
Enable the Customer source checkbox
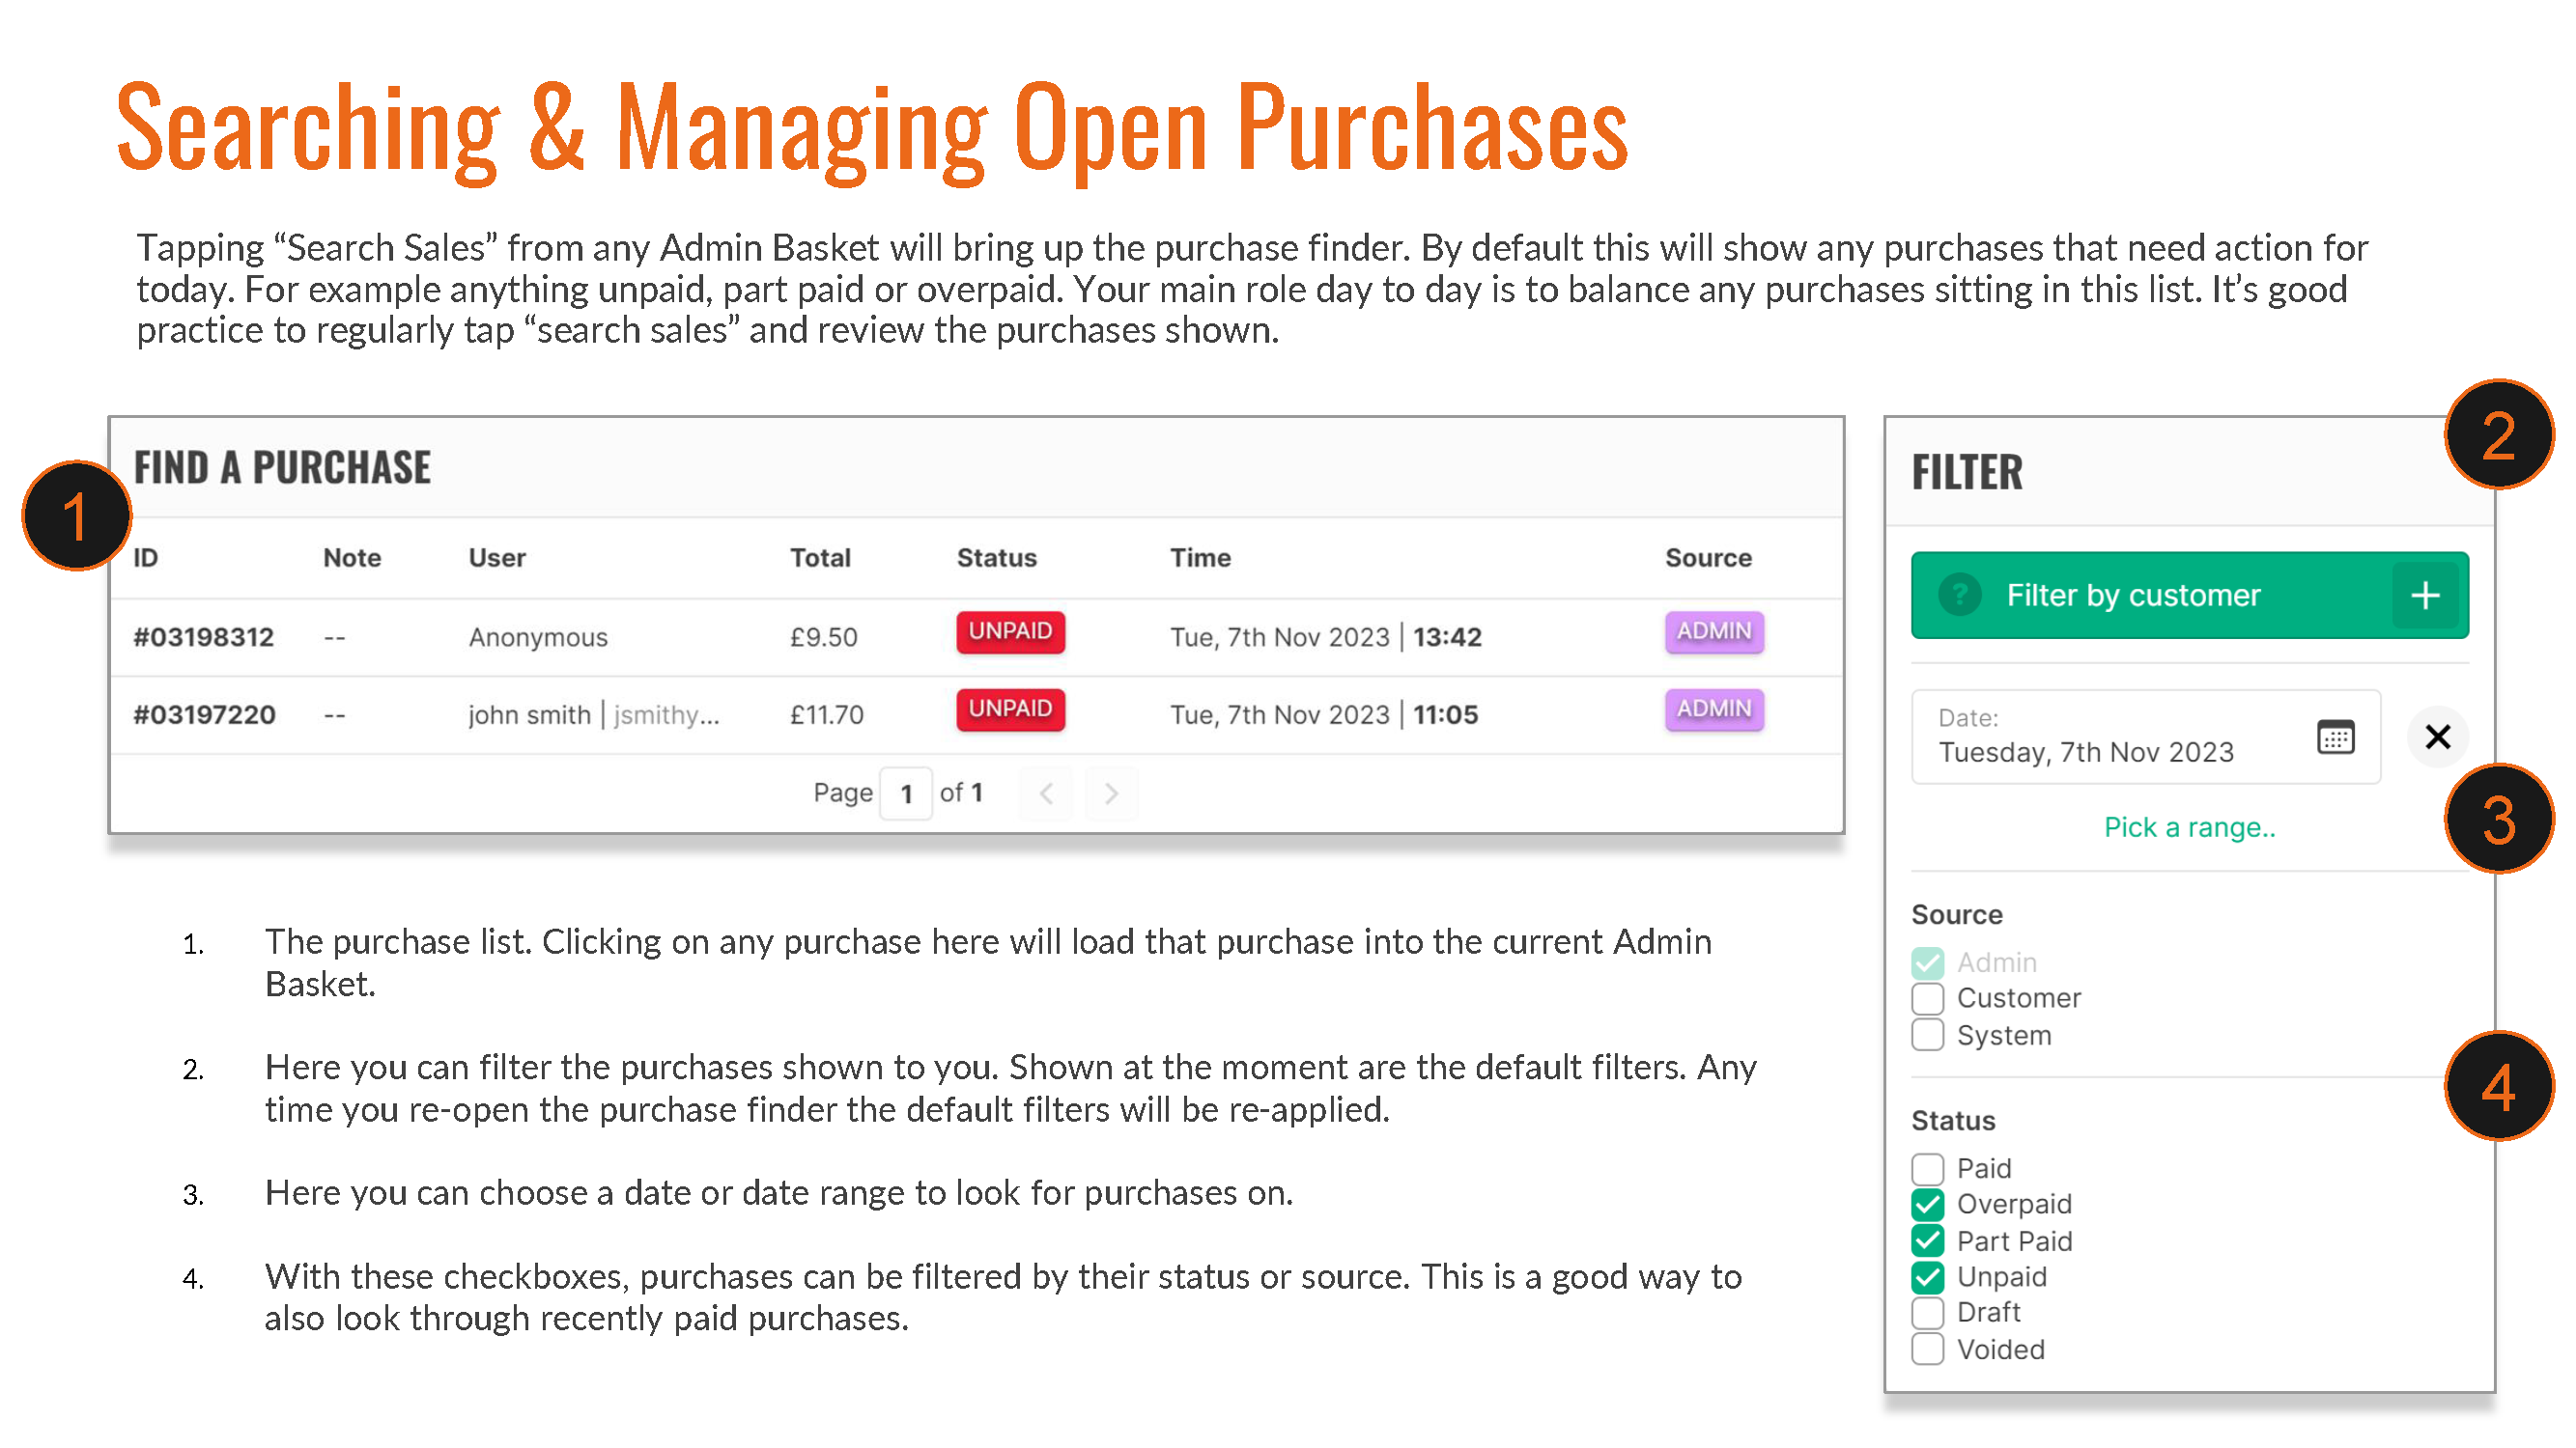pyautogui.click(x=1926, y=997)
